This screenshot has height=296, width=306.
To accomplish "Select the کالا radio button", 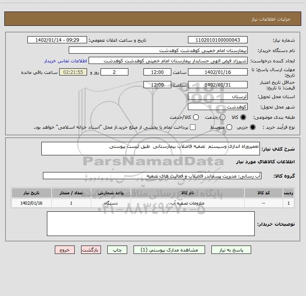I will pos(243,117).
